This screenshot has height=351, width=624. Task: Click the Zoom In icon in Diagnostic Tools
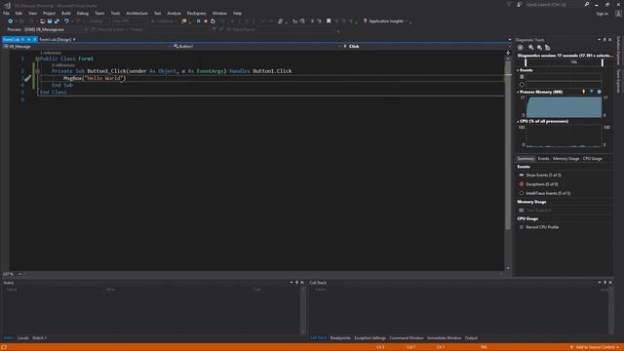click(530, 48)
